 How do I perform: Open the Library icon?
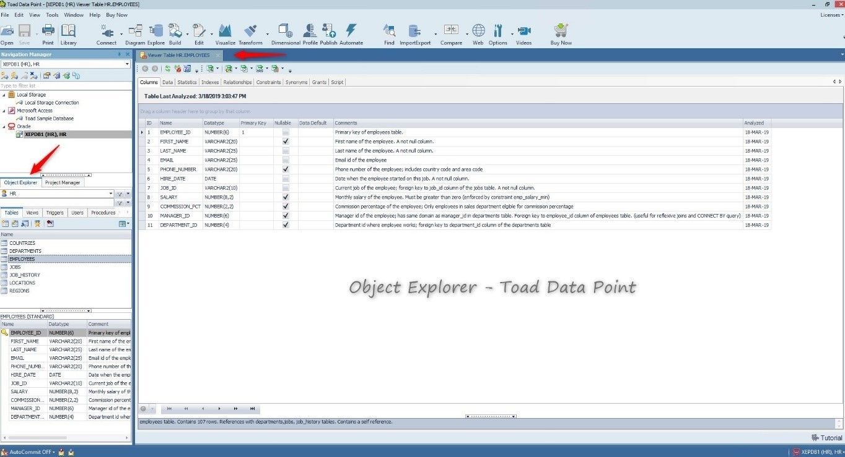68,31
